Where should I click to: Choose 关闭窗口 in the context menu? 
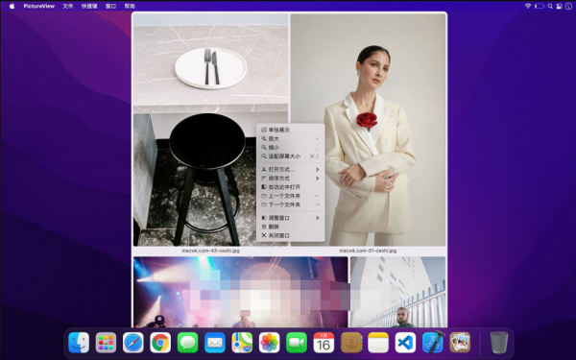[x=290, y=235]
